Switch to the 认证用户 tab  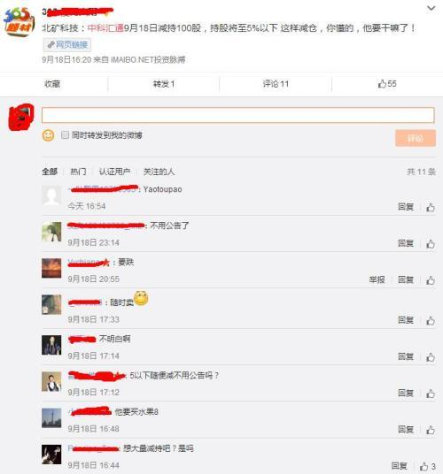point(114,172)
